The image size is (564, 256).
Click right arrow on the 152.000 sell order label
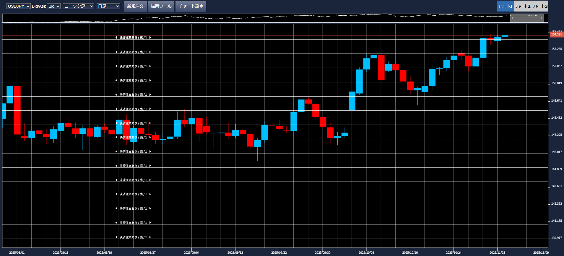[x=150, y=66]
